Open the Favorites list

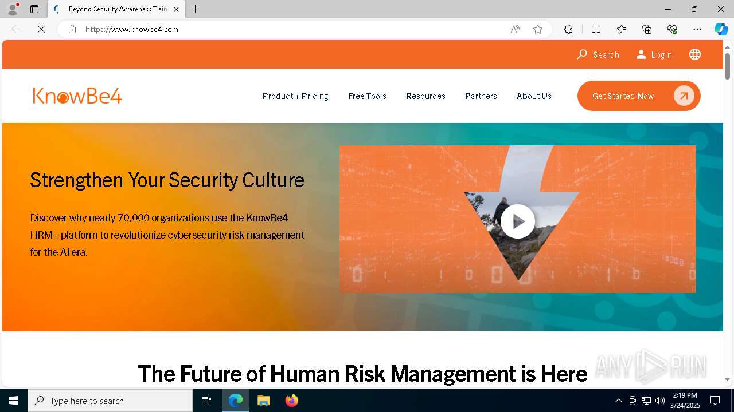click(622, 29)
